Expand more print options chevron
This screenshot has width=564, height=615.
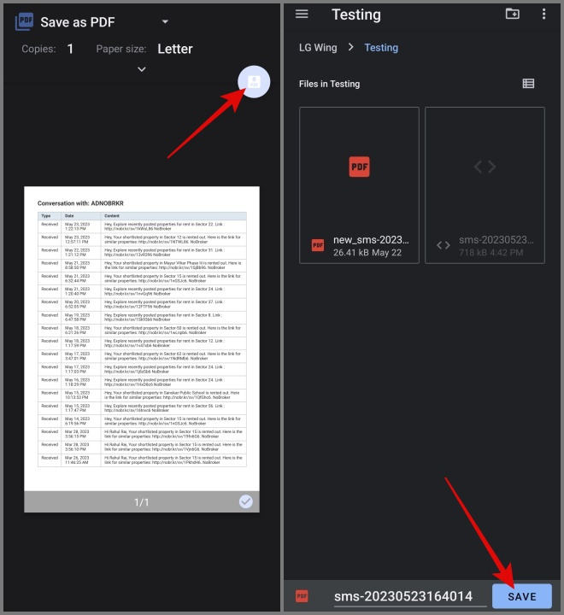pos(141,69)
